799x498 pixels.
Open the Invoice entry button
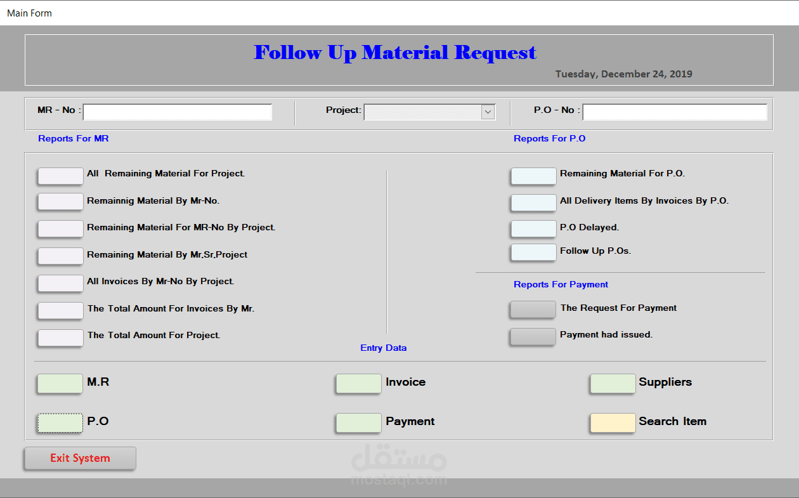point(359,384)
